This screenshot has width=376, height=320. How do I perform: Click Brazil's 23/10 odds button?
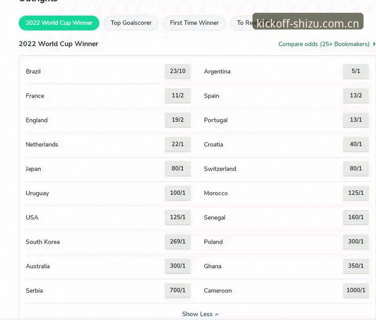point(178,71)
